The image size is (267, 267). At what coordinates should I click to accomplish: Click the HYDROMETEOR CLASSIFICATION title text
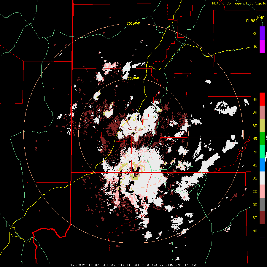104,265
